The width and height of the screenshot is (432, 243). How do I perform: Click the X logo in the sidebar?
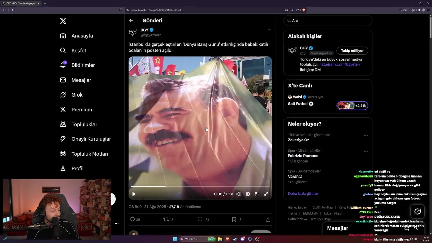coord(63,21)
